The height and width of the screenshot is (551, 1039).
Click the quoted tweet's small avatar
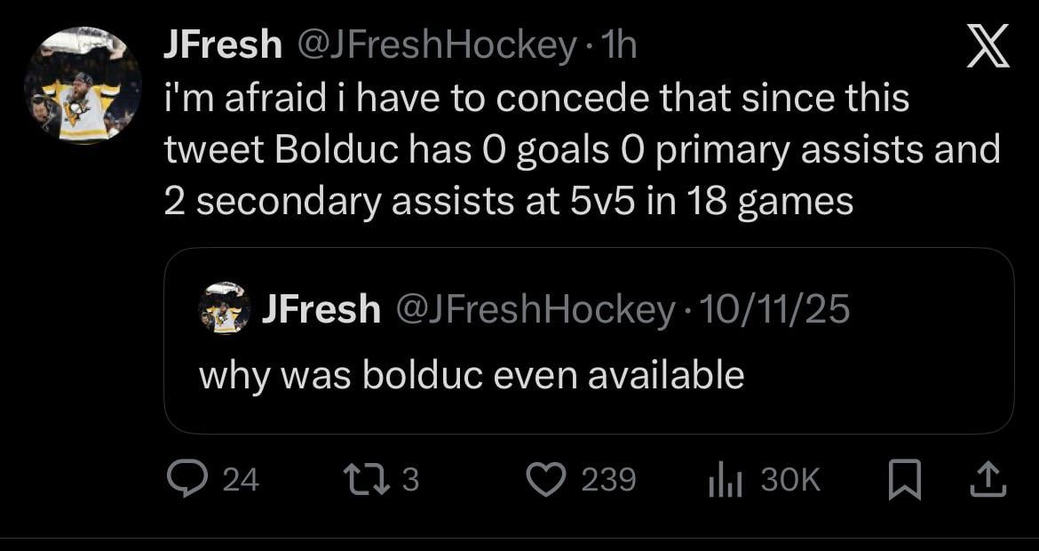224,311
